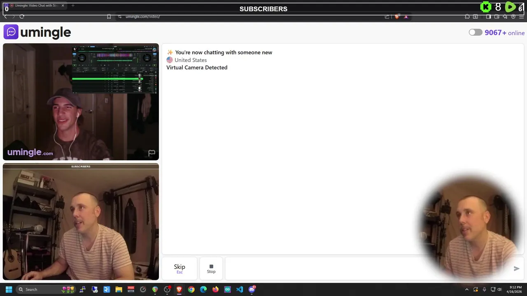Toggle the Brave sidebar panel

pos(488,16)
